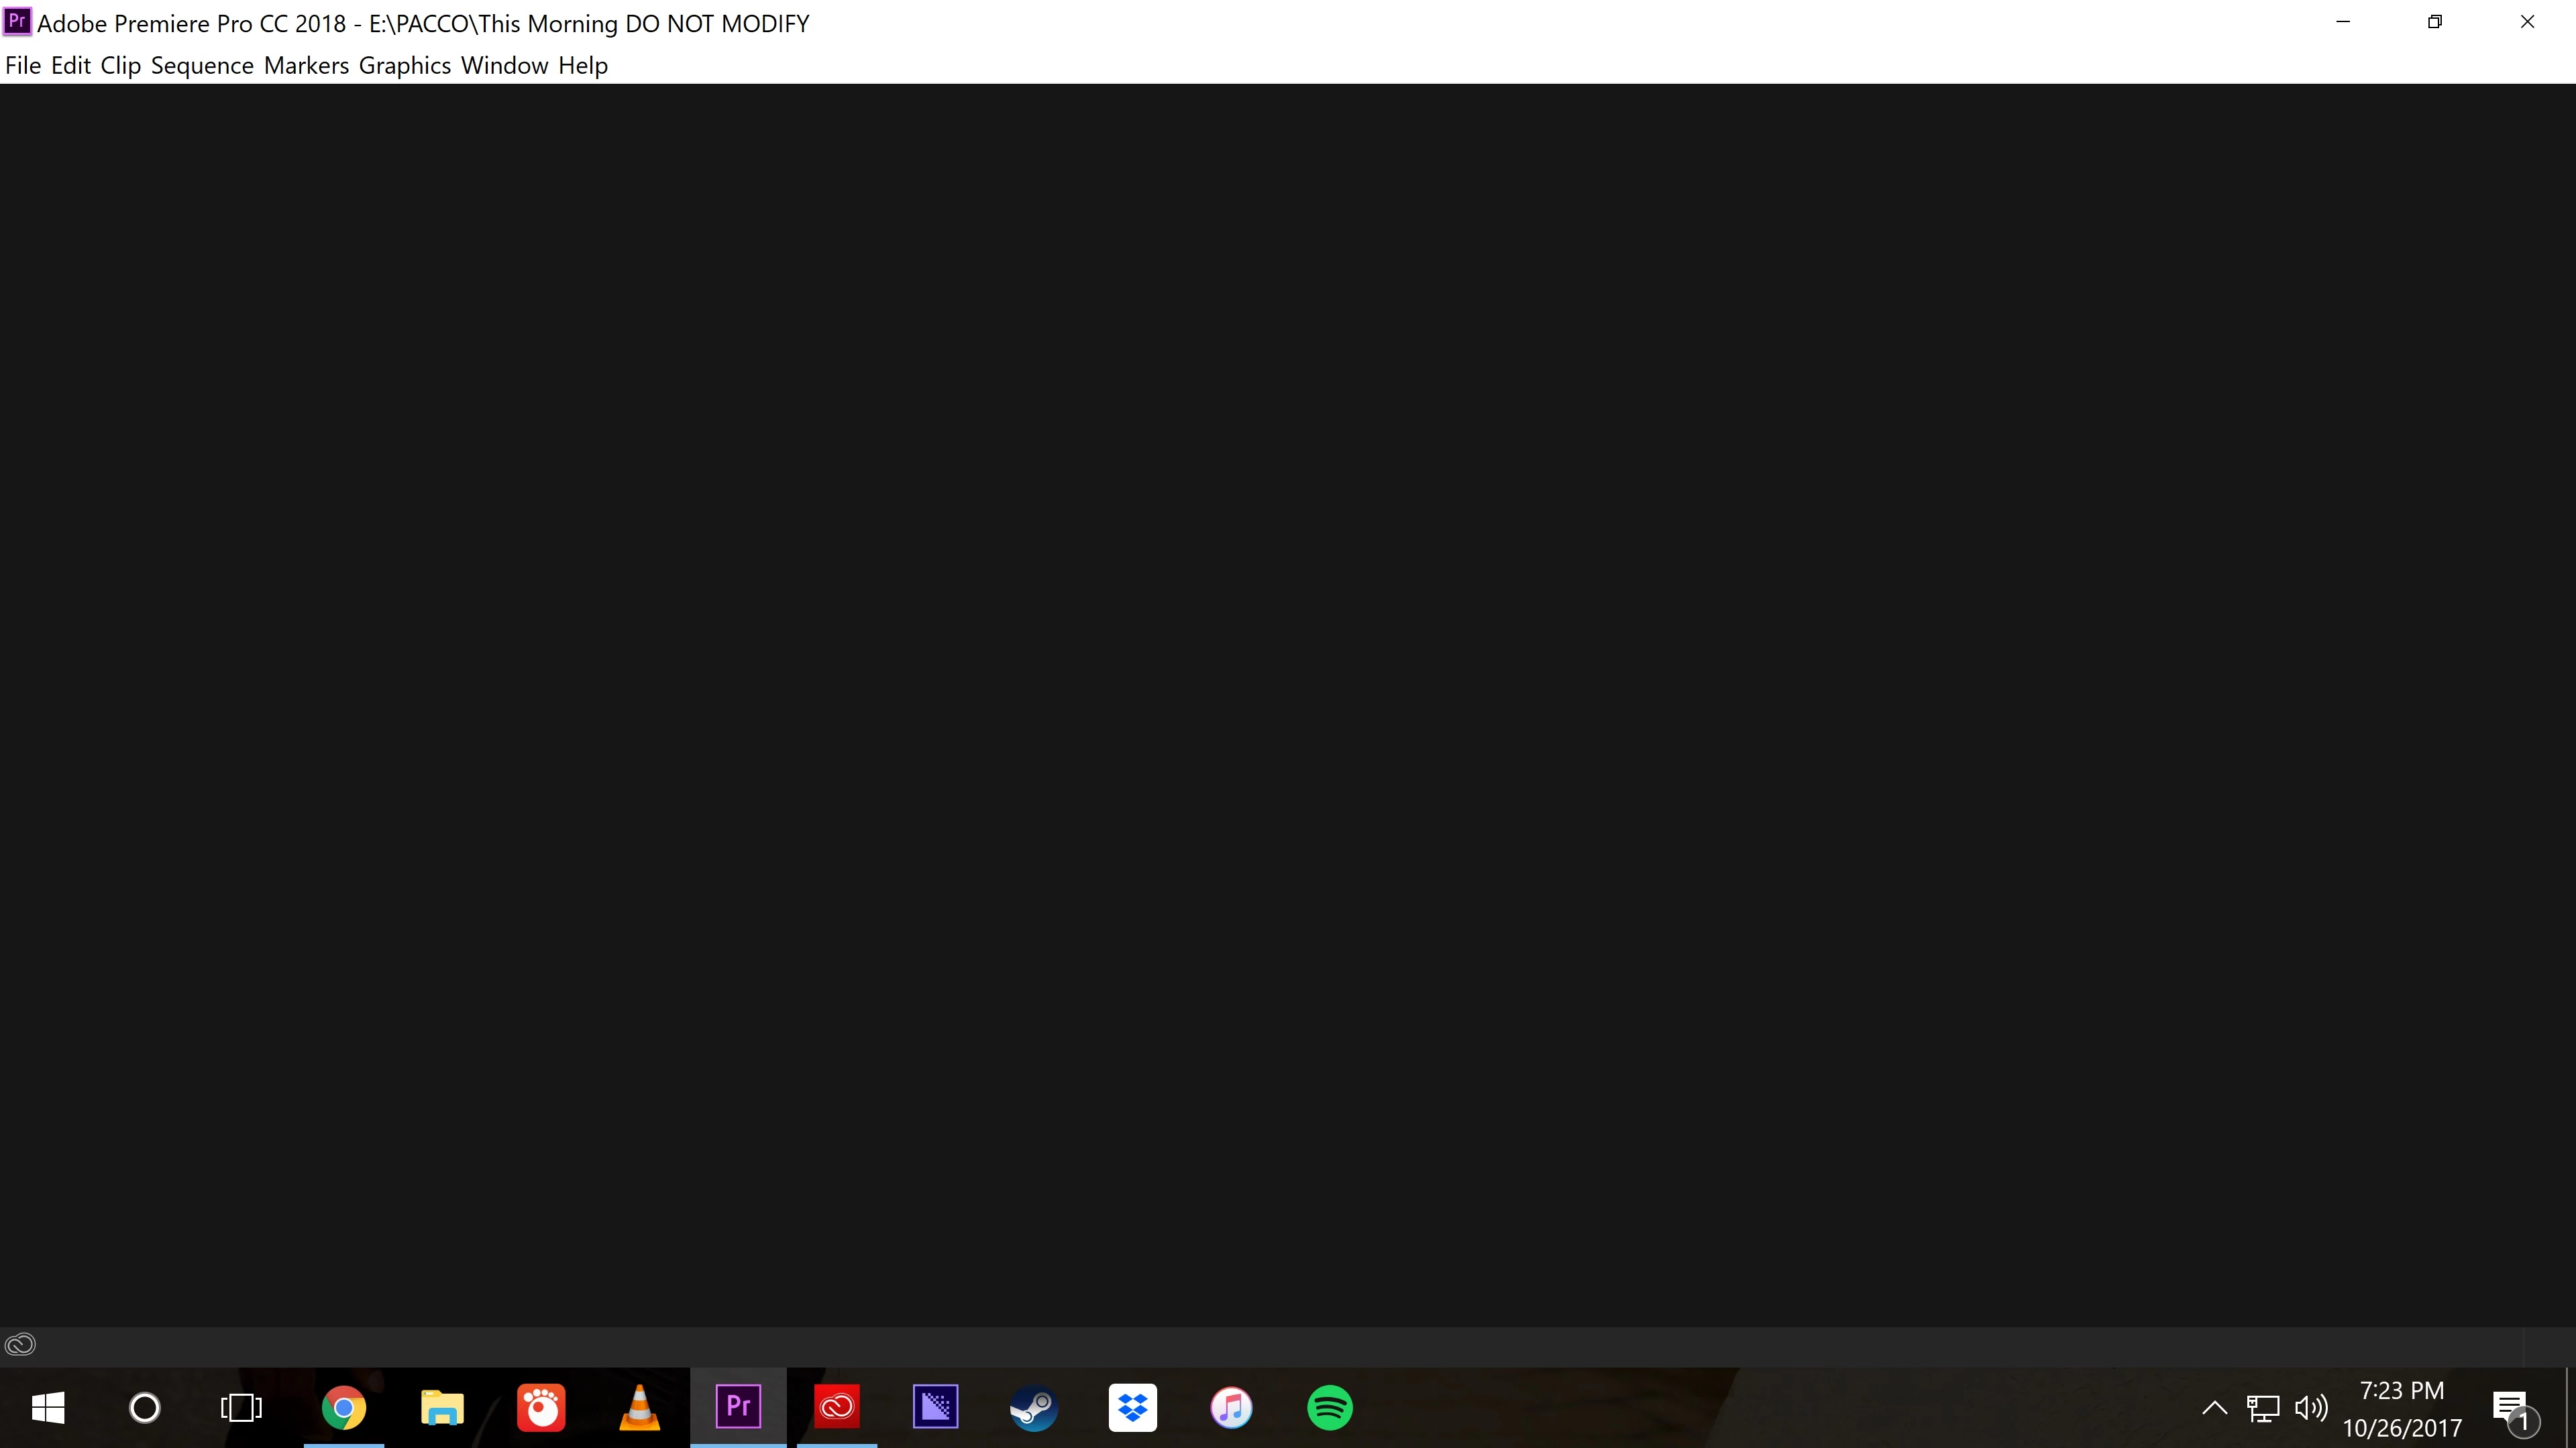Open Spotify from the taskbar

pos(1329,1407)
